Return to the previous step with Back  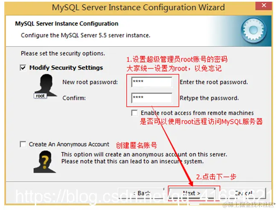pyautogui.click(x=141, y=193)
